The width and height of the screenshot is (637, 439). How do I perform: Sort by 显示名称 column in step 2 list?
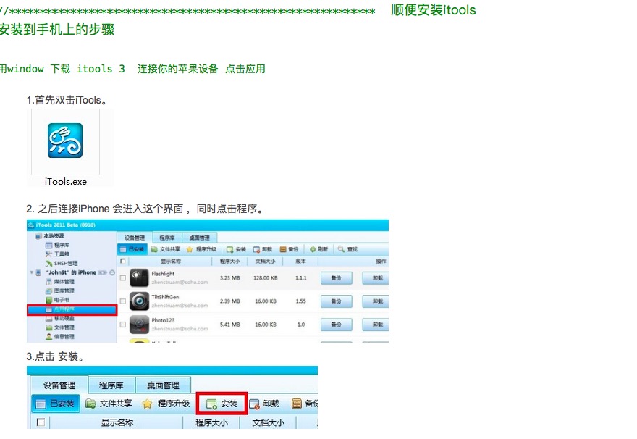click(171, 262)
